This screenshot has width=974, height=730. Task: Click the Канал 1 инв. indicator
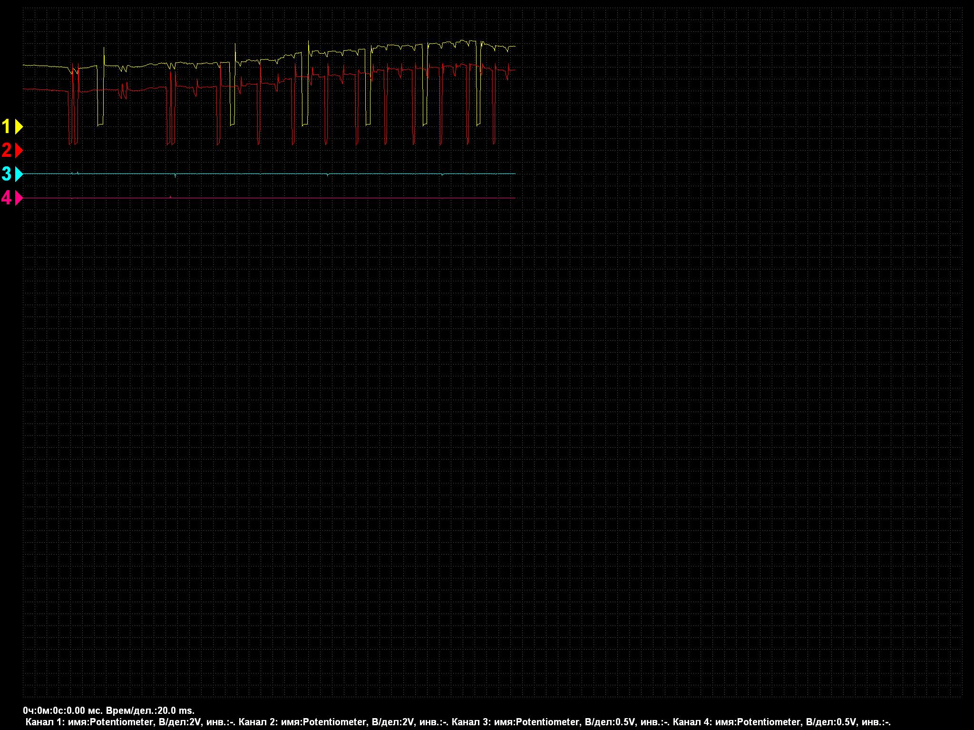221,723
